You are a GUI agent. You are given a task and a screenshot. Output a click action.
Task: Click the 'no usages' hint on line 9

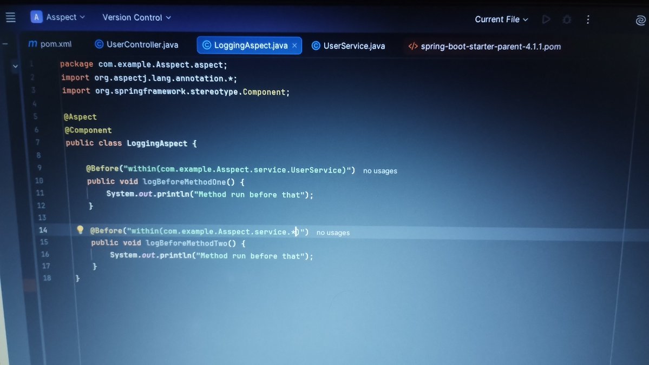click(380, 171)
